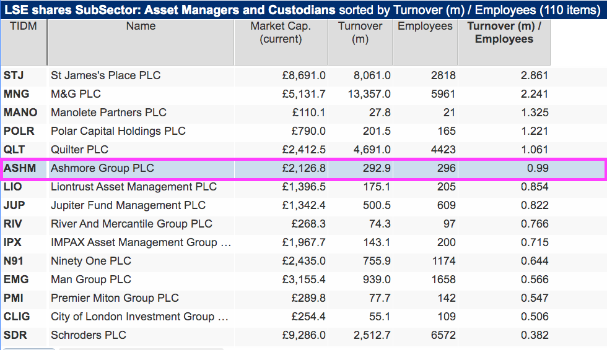Click Jupiter employees value 609
The height and width of the screenshot is (350, 607).
[x=447, y=205]
